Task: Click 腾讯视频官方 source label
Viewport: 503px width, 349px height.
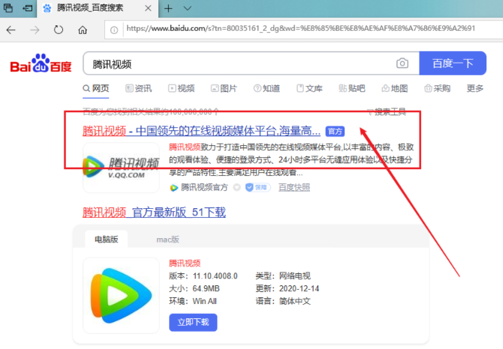Action: coord(204,187)
